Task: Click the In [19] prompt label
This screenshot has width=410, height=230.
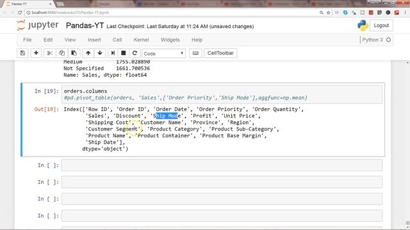Action: pyautogui.click(x=47, y=91)
